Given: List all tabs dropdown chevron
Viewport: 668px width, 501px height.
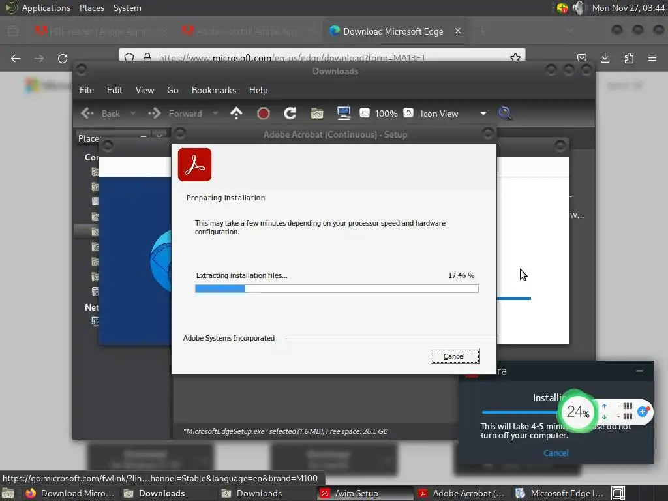Looking at the screenshot, I should [570, 31].
